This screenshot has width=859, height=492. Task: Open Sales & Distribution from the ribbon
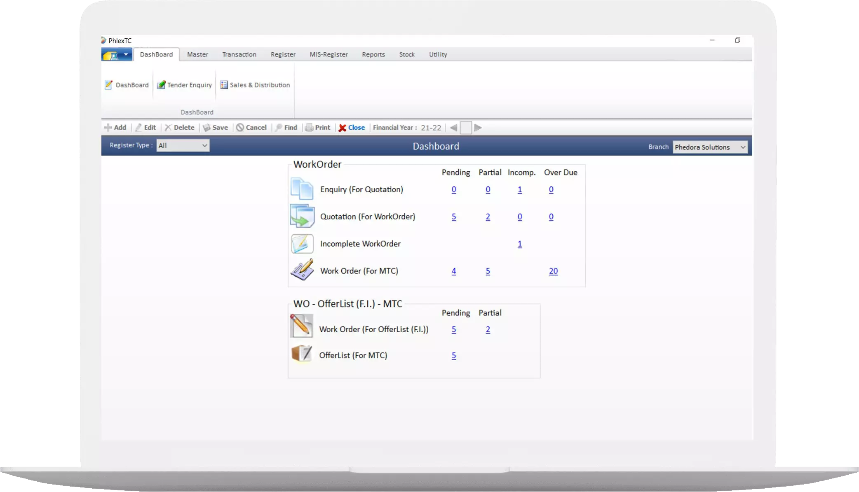[255, 85]
